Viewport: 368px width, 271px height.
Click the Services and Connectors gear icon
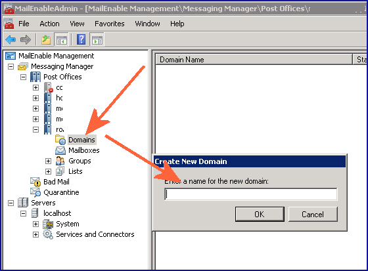48,234
